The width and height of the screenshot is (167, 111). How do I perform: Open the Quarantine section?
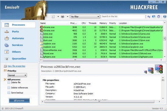pos(19,59)
